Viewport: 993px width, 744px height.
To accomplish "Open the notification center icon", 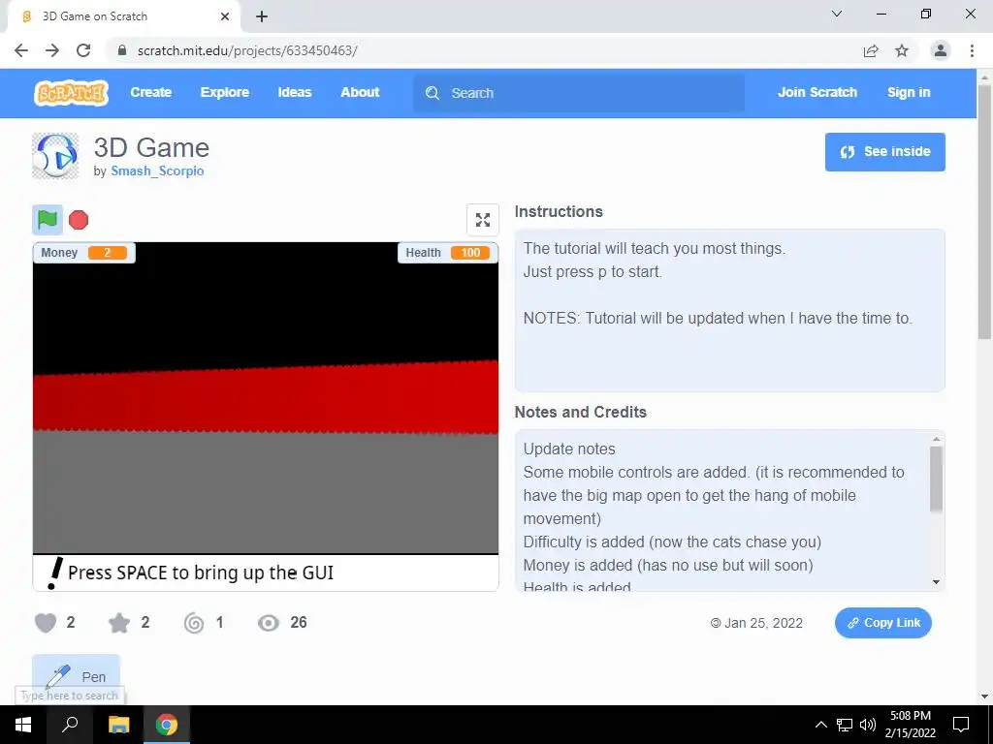I will point(961,725).
